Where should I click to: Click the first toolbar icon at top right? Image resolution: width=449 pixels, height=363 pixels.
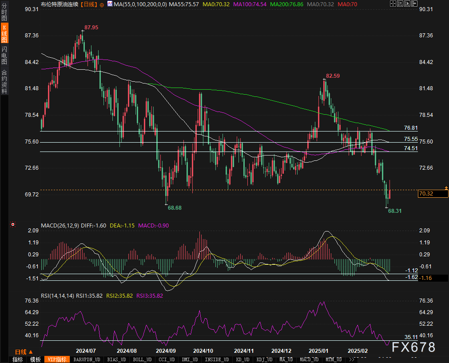point(392,4)
